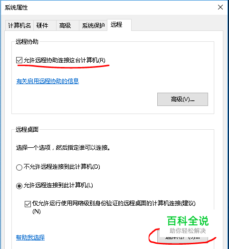Image resolution: width=229 pixels, height=249 pixels.
Task: Click the 远程桌面 group heading
Action: click(27, 129)
